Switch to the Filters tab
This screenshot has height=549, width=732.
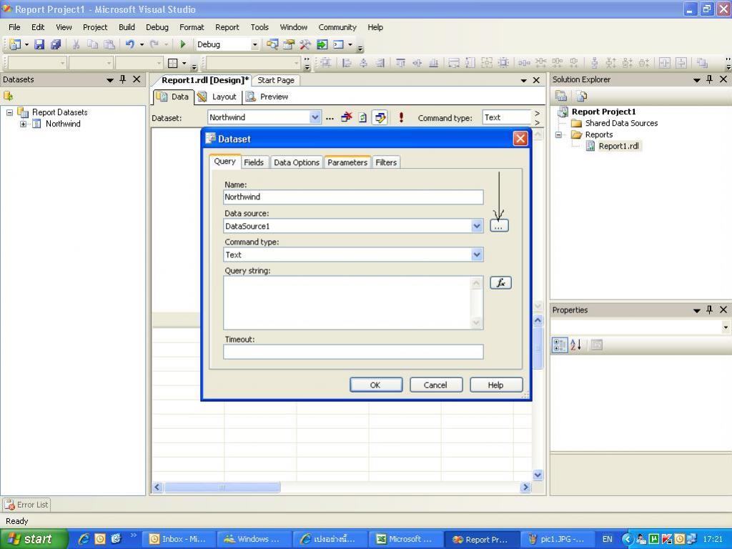[386, 162]
